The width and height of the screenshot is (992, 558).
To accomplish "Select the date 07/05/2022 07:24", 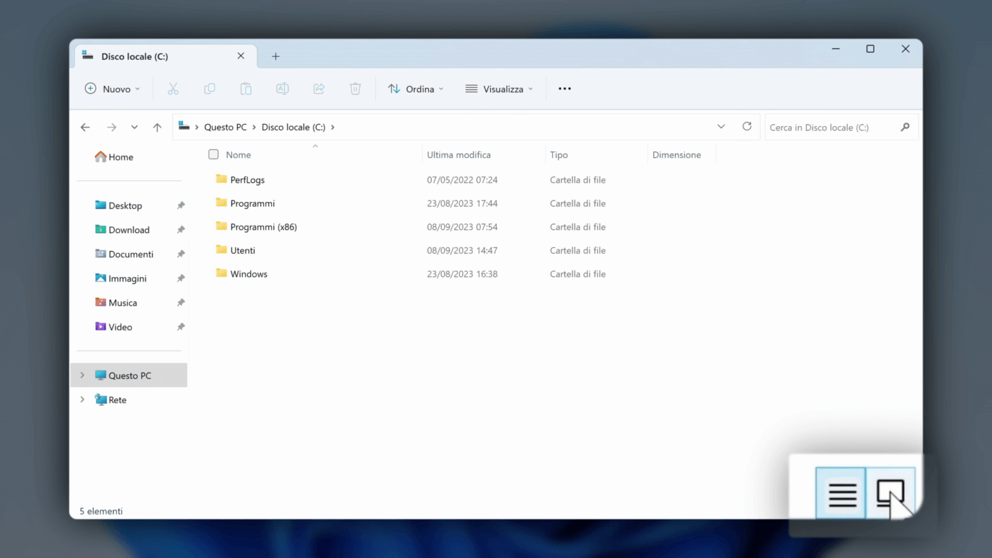I will click(x=462, y=180).
